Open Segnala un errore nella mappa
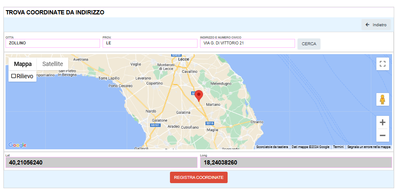 (369, 147)
